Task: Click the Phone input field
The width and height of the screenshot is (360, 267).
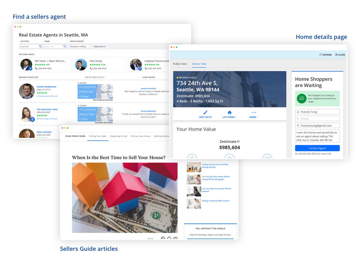Action: (x=317, y=119)
